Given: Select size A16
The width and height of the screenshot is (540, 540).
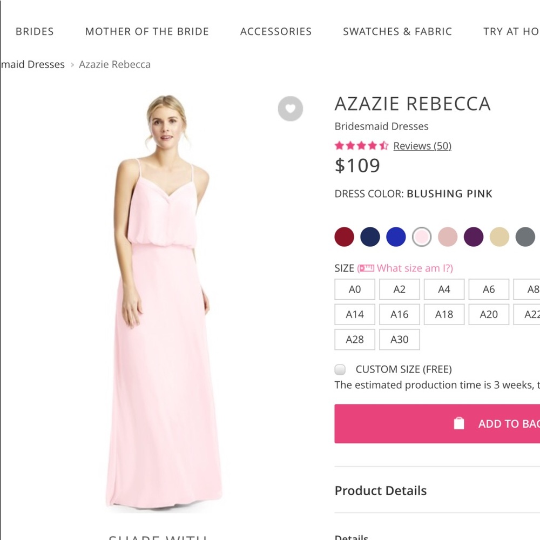Looking at the screenshot, I should (x=399, y=314).
